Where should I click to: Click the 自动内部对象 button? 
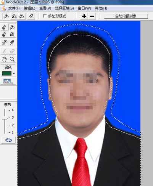(126, 16)
